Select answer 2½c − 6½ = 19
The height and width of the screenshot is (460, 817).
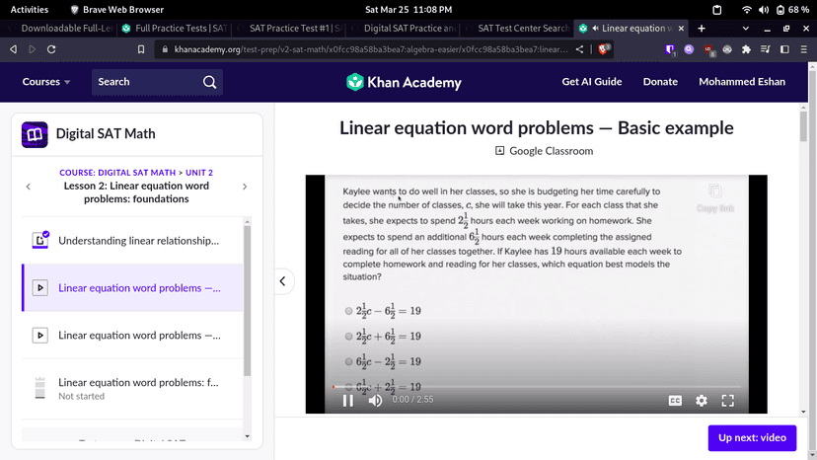click(x=348, y=311)
